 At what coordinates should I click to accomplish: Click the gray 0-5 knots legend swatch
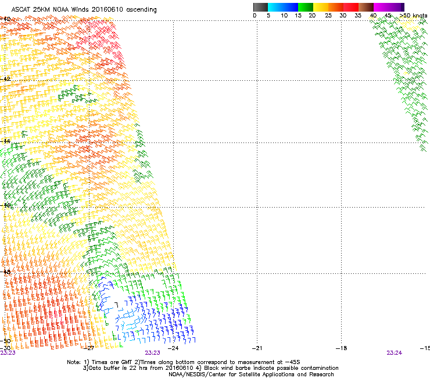click(260, 7)
